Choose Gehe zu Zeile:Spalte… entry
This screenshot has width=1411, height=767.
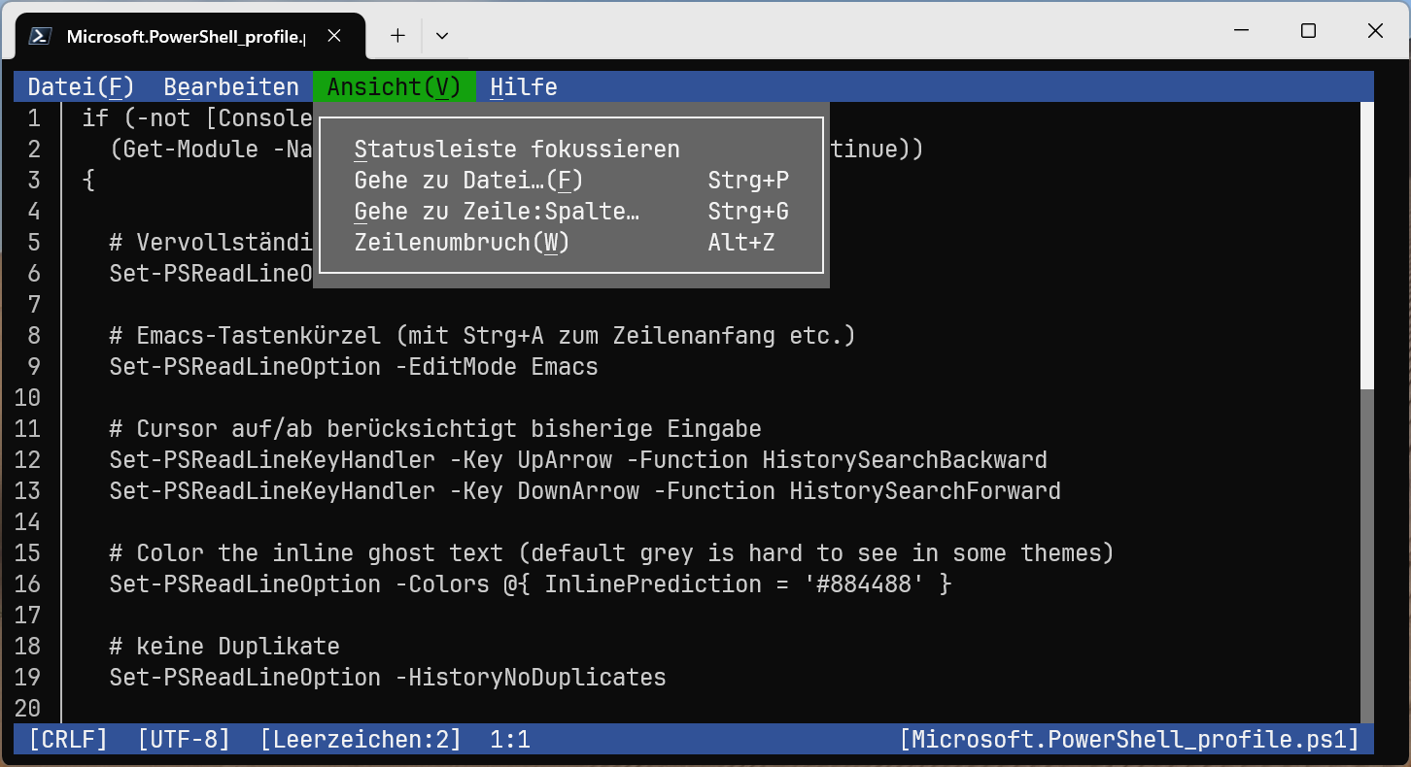point(498,212)
